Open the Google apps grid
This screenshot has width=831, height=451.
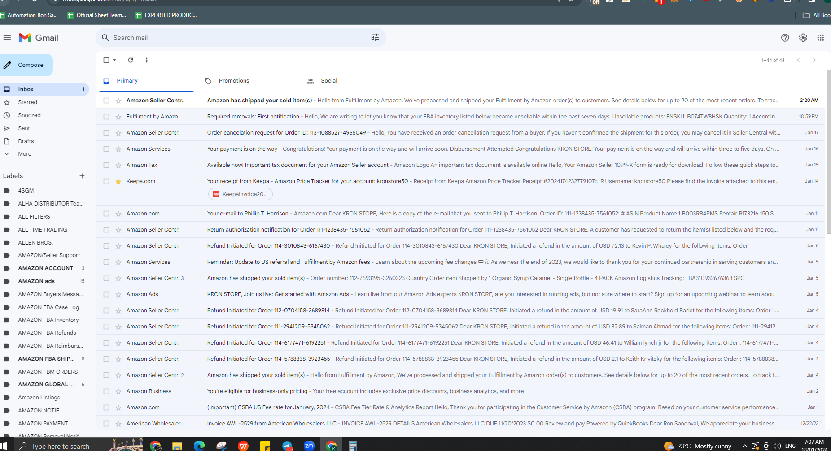tap(820, 38)
